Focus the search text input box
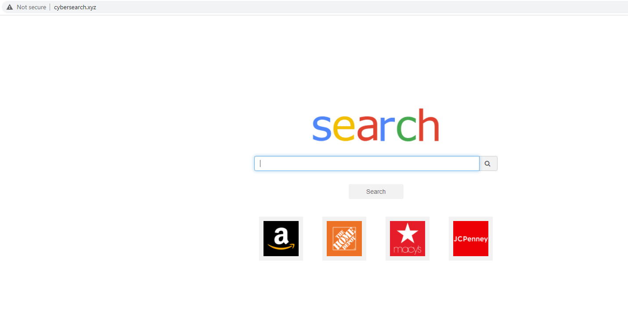Viewport: 628px width, 319px height. (367, 163)
